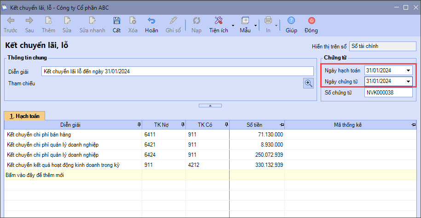This screenshot has height=218, width=421.
Task: Click the Mẫu template icon
Action: click(x=245, y=21)
